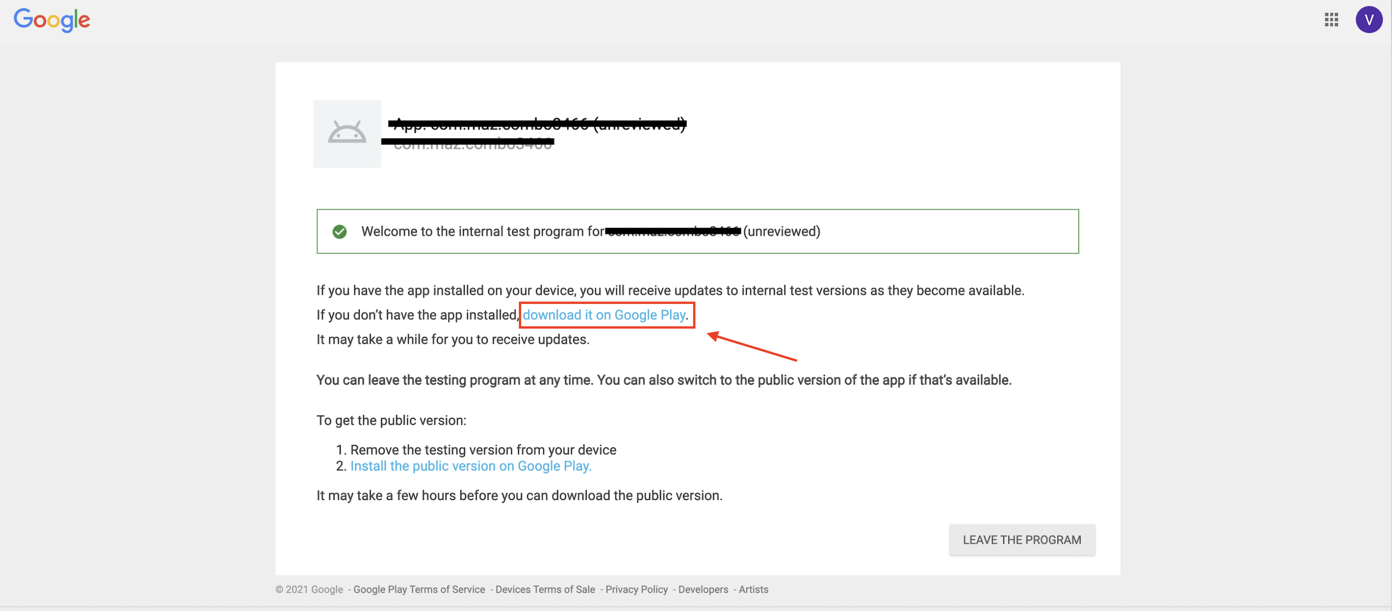Viewport: 1392px width, 611px height.
Task: Open the Google apps grid menu
Action: tap(1331, 20)
